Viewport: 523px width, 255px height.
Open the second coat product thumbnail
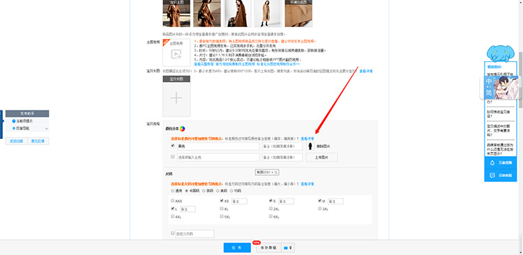[x=207, y=13]
